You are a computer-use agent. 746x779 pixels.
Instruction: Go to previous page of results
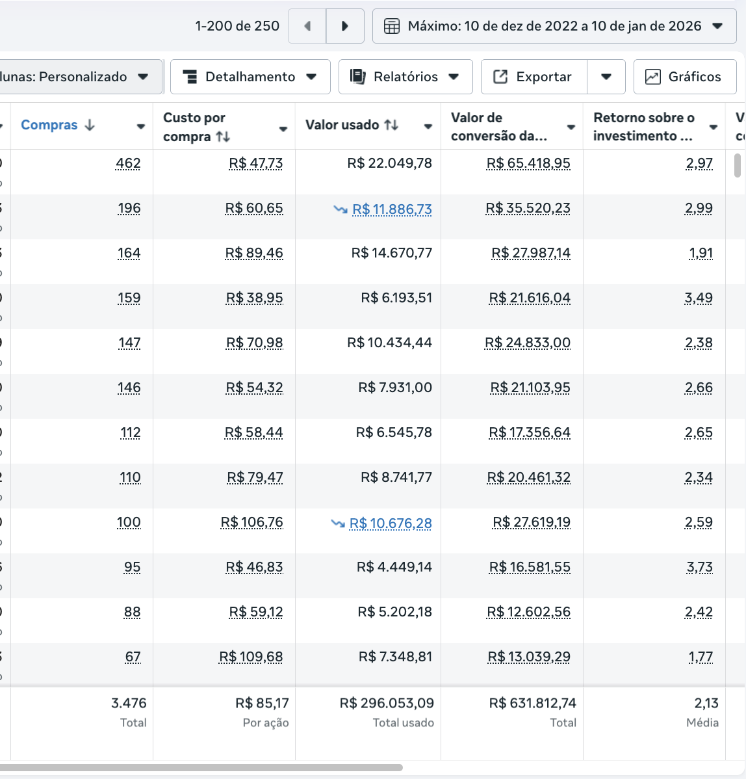[307, 26]
